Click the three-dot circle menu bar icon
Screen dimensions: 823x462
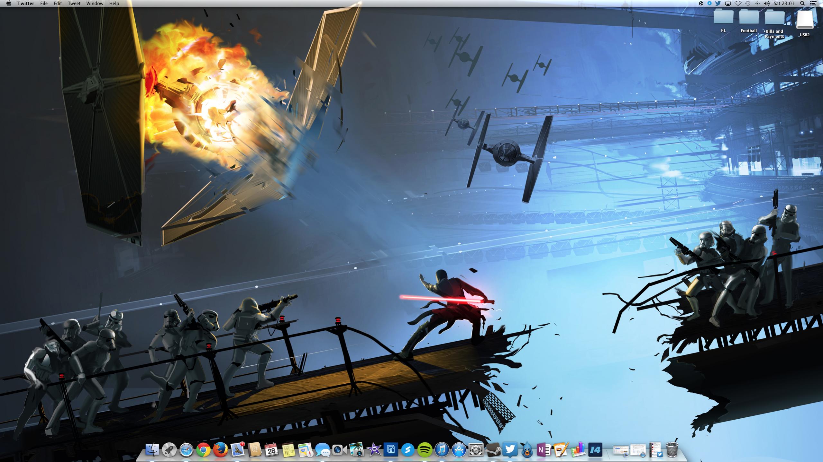(x=701, y=3)
